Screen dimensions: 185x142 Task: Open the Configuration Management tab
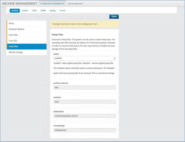click(x=52, y=4)
